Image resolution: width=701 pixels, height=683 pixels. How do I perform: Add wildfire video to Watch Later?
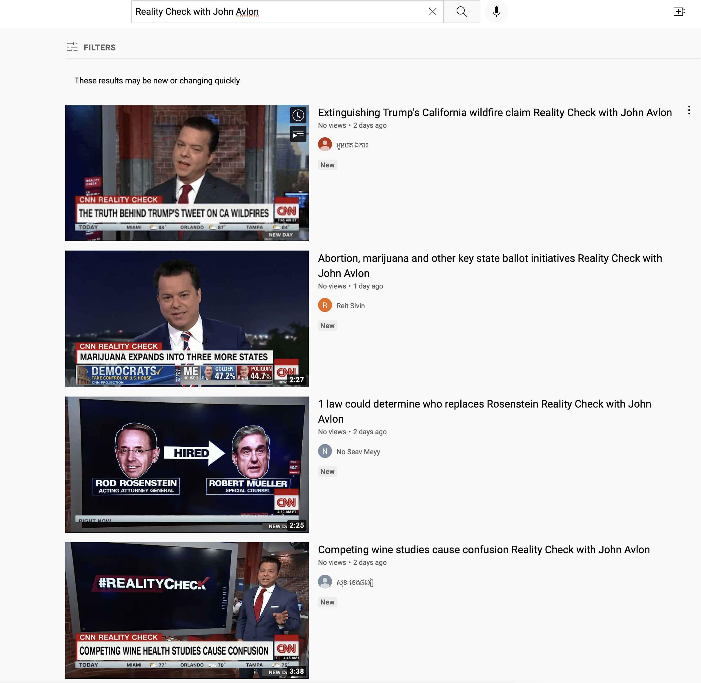(x=298, y=115)
